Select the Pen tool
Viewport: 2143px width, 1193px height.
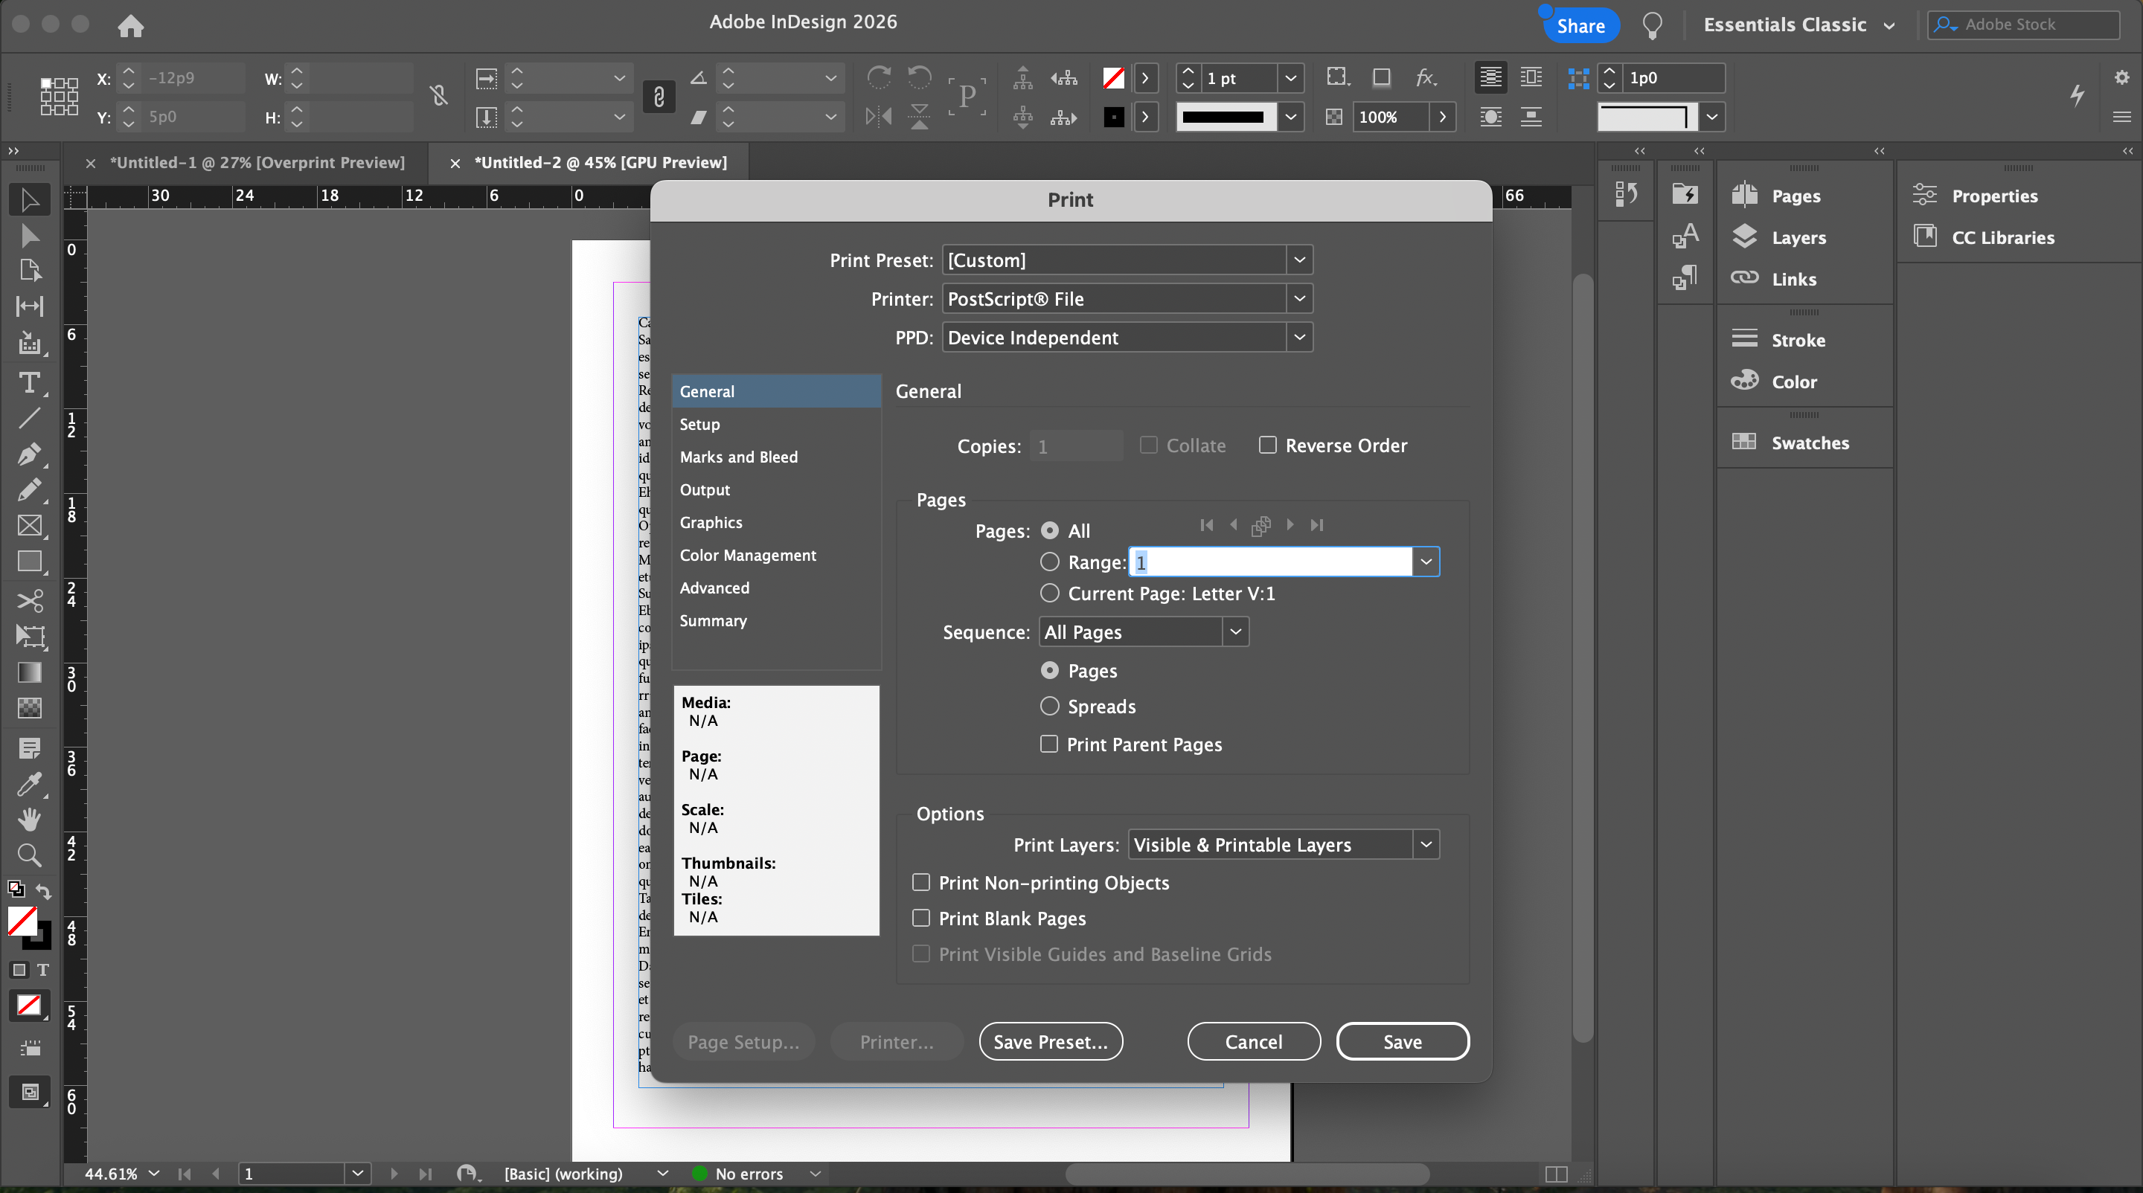(29, 454)
